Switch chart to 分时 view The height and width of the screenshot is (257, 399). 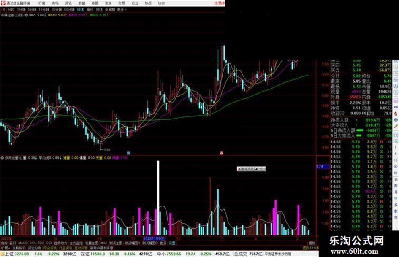[x=11, y=10]
